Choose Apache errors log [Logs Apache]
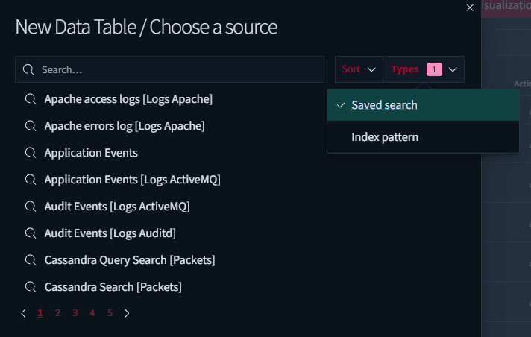This screenshot has height=337, width=531. [x=125, y=126]
